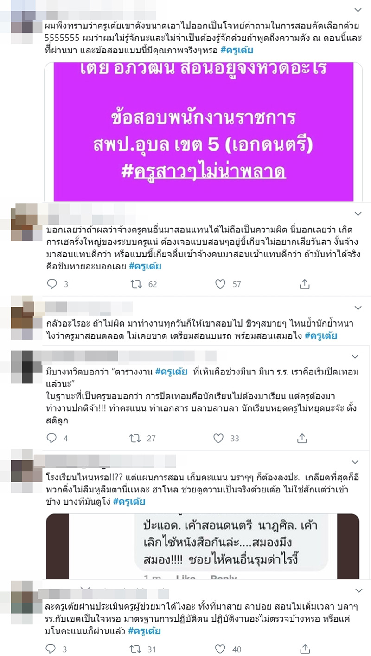
Task: Open #ครูเต้ย hashtag in tweet starting กลัวอะไรอะ
Action: point(321,335)
